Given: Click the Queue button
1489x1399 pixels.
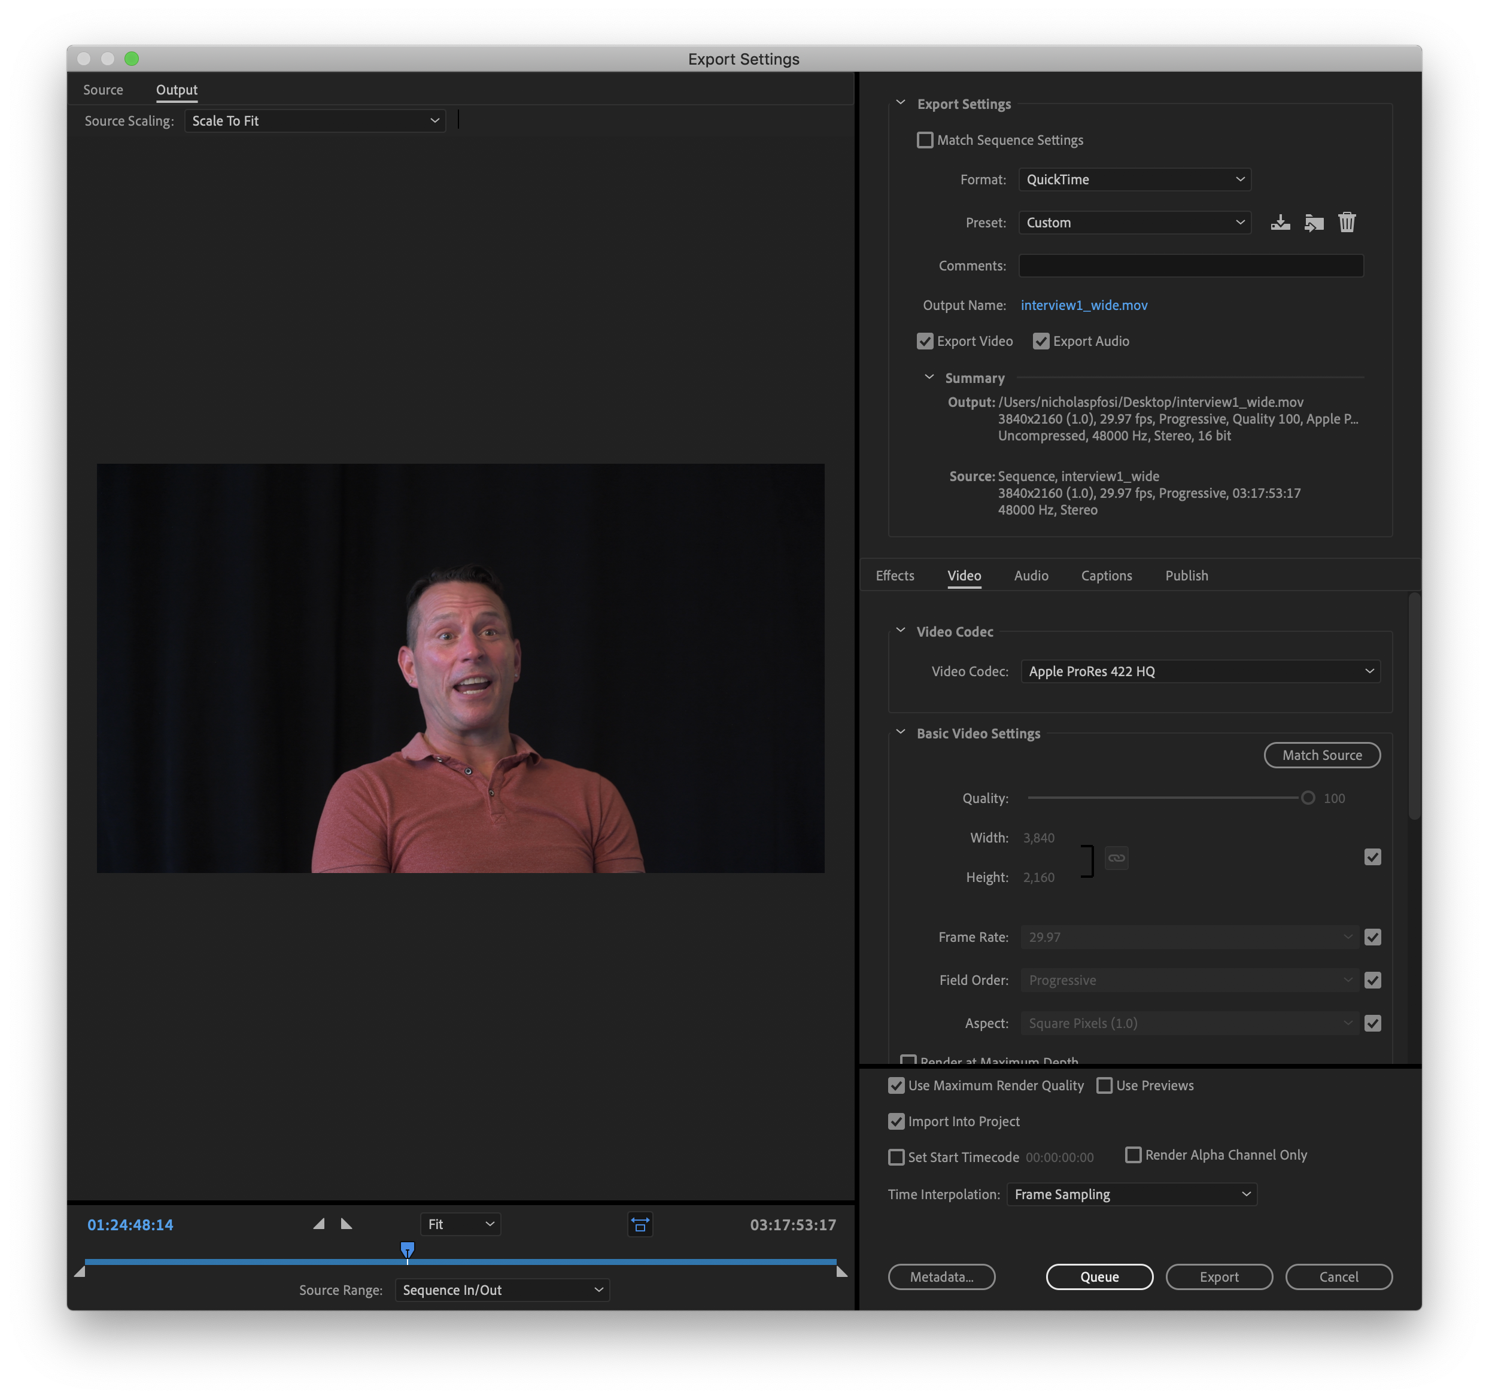Looking at the screenshot, I should tap(1099, 1277).
